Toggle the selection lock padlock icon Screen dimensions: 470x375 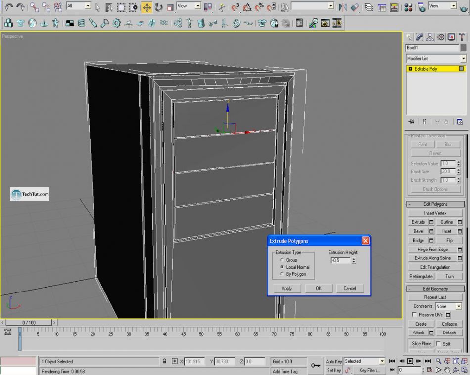pos(164,362)
